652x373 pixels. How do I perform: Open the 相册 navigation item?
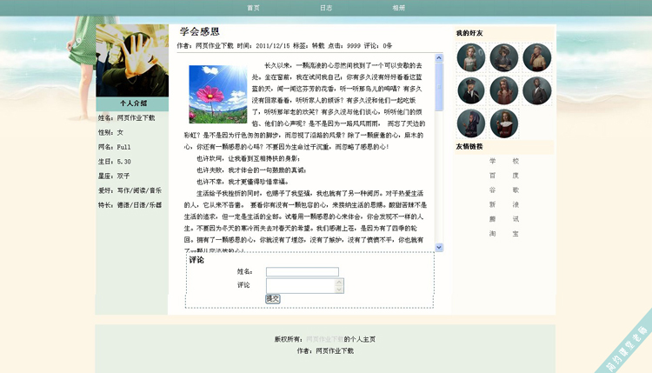(399, 8)
